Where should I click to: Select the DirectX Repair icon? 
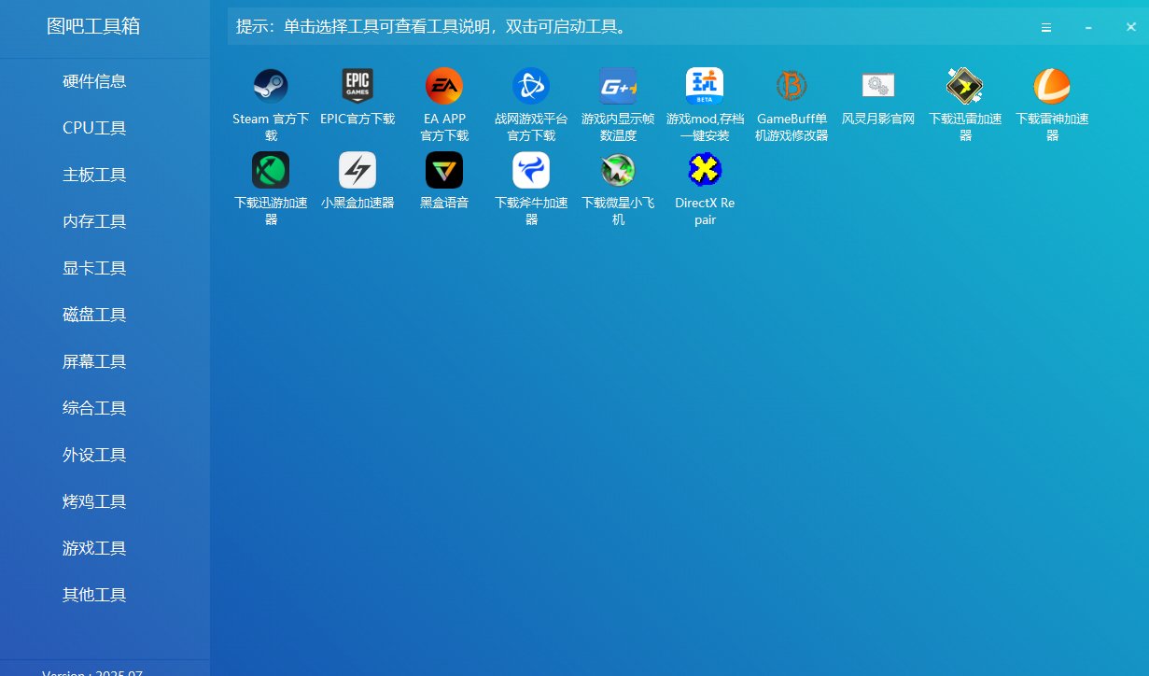pyautogui.click(x=705, y=170)
